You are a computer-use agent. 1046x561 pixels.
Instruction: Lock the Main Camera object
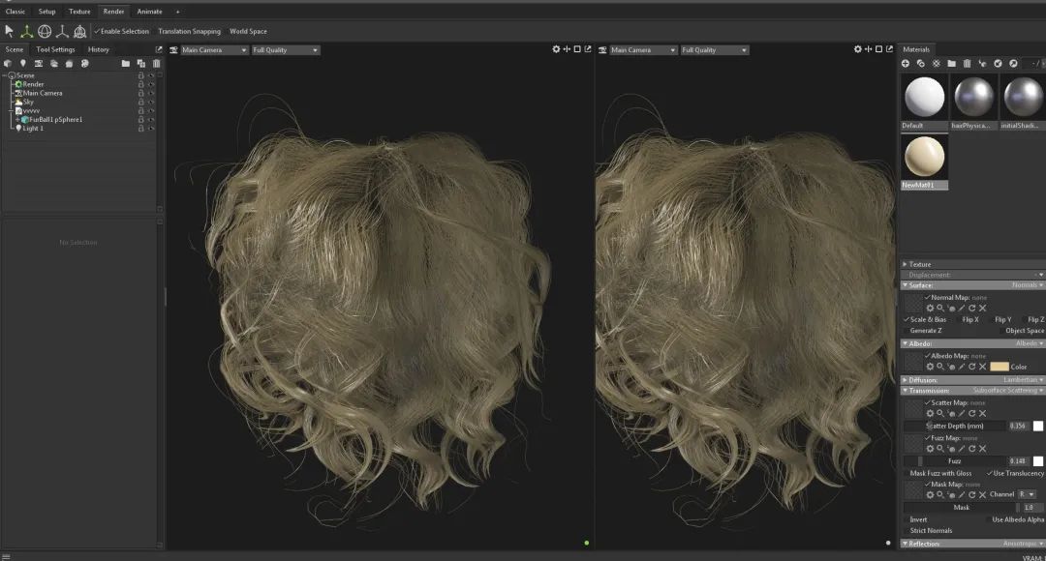tap(140, 93)
